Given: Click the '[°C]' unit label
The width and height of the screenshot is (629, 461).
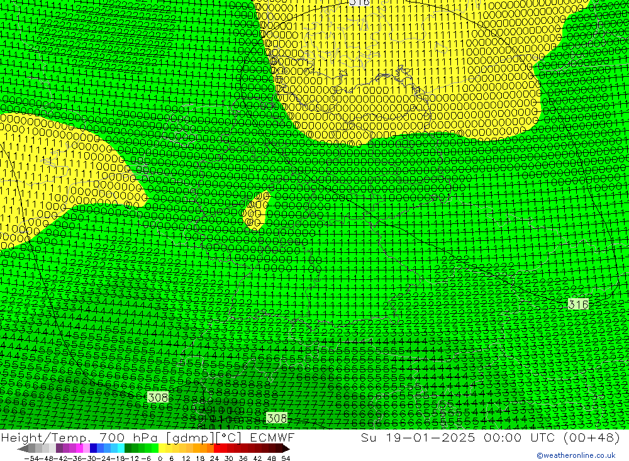Looking at the screenshot, I should click(x=229, y=438).
